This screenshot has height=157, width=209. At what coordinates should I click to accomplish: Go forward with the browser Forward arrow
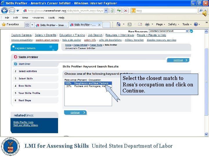(x=12, y=10)
